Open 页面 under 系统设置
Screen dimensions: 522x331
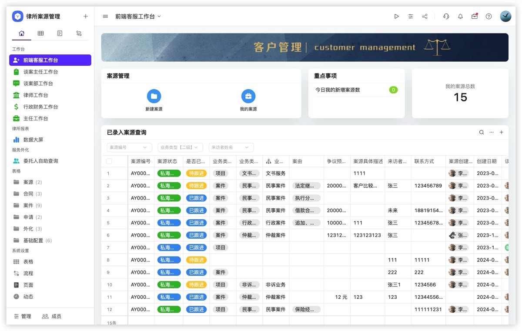click(x=50, y=285)
